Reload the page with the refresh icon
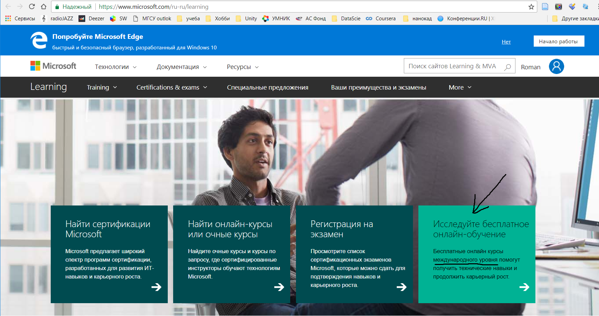 (32, 6)
